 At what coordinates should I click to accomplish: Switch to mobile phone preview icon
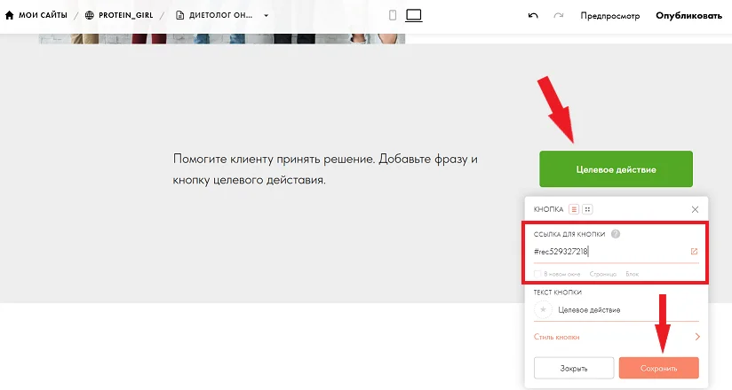(393, 15)
